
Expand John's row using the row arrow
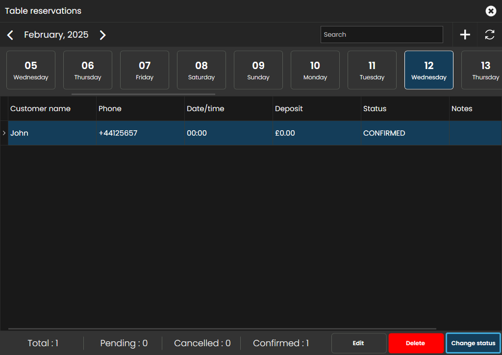(4, 133)
